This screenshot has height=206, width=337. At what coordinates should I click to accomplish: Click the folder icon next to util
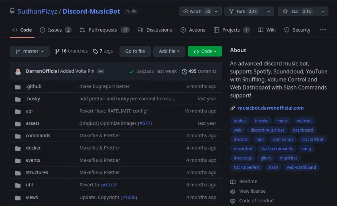point(18,185)
